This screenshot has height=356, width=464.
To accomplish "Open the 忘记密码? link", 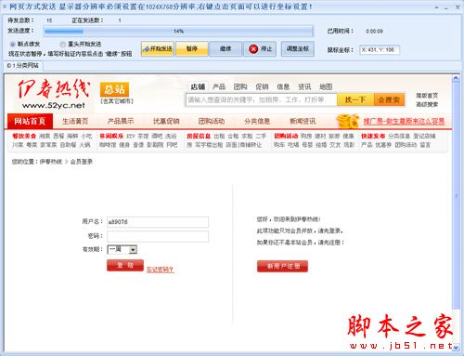I will [160, 270].
